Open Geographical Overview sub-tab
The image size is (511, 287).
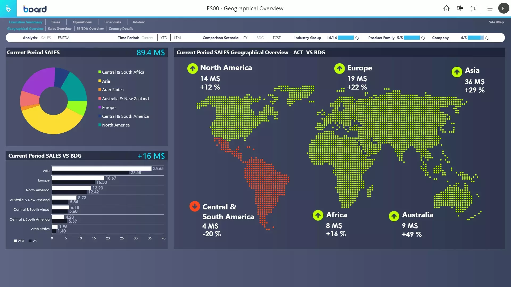(25, 29)
